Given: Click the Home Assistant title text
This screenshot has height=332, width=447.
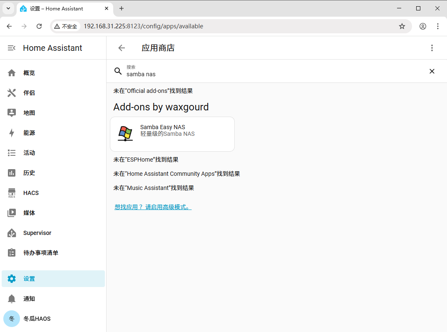Looking at the screenshot, I should click(52, 48).
